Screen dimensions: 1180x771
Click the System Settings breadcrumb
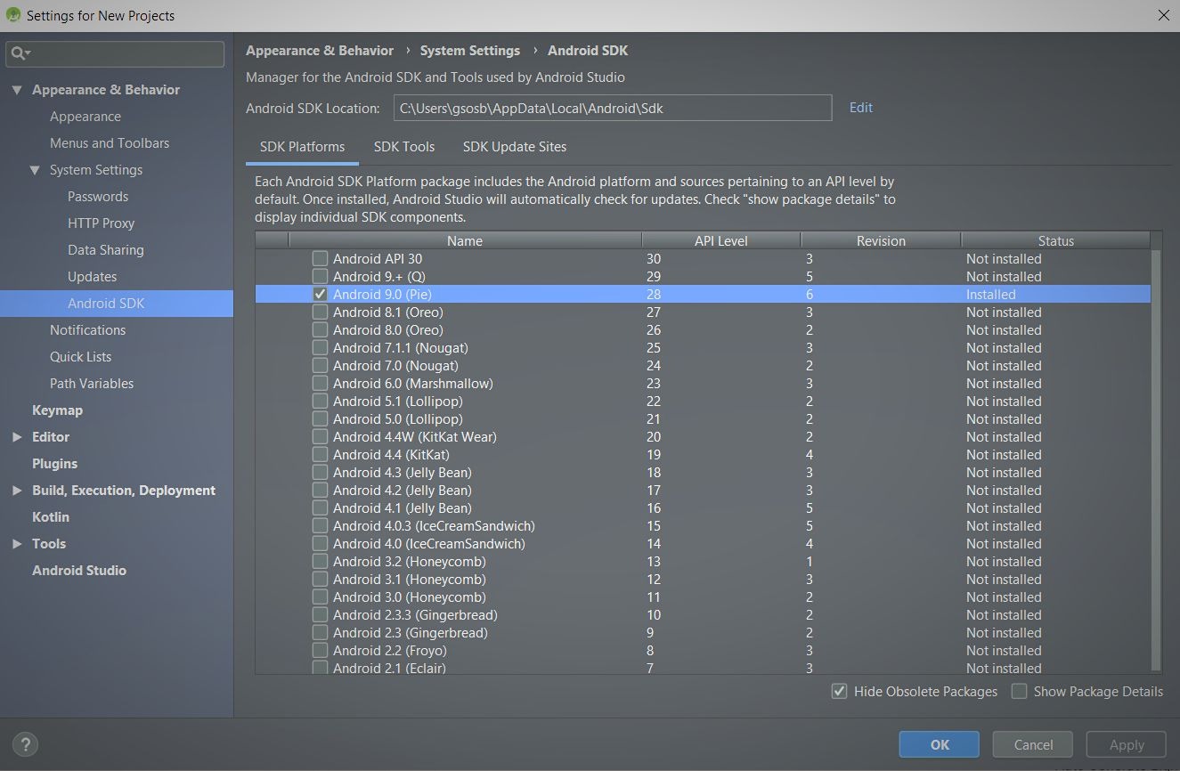click(470, 51)
